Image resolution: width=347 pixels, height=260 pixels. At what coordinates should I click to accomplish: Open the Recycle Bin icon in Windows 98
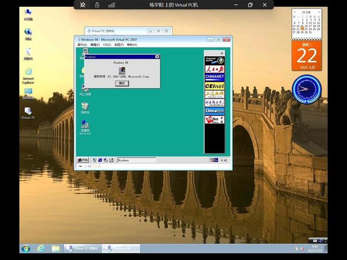(85, 108)
